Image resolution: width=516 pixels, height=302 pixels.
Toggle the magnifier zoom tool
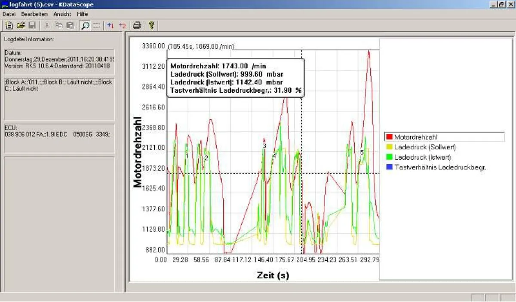[x=85, y=25]
